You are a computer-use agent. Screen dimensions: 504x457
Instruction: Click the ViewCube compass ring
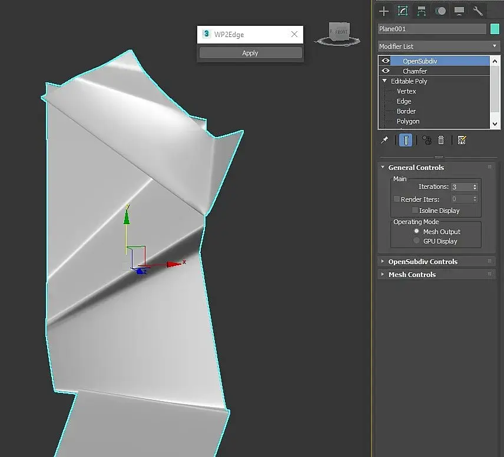point(337,43)
